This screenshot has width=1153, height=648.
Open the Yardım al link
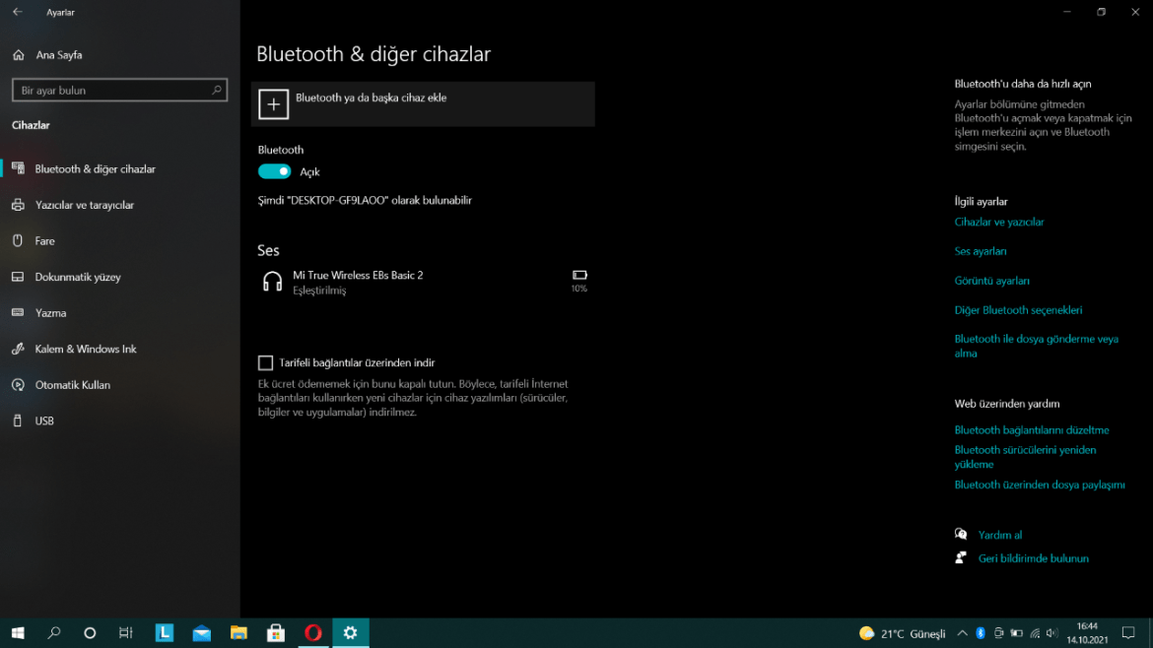pos(1000,534)
